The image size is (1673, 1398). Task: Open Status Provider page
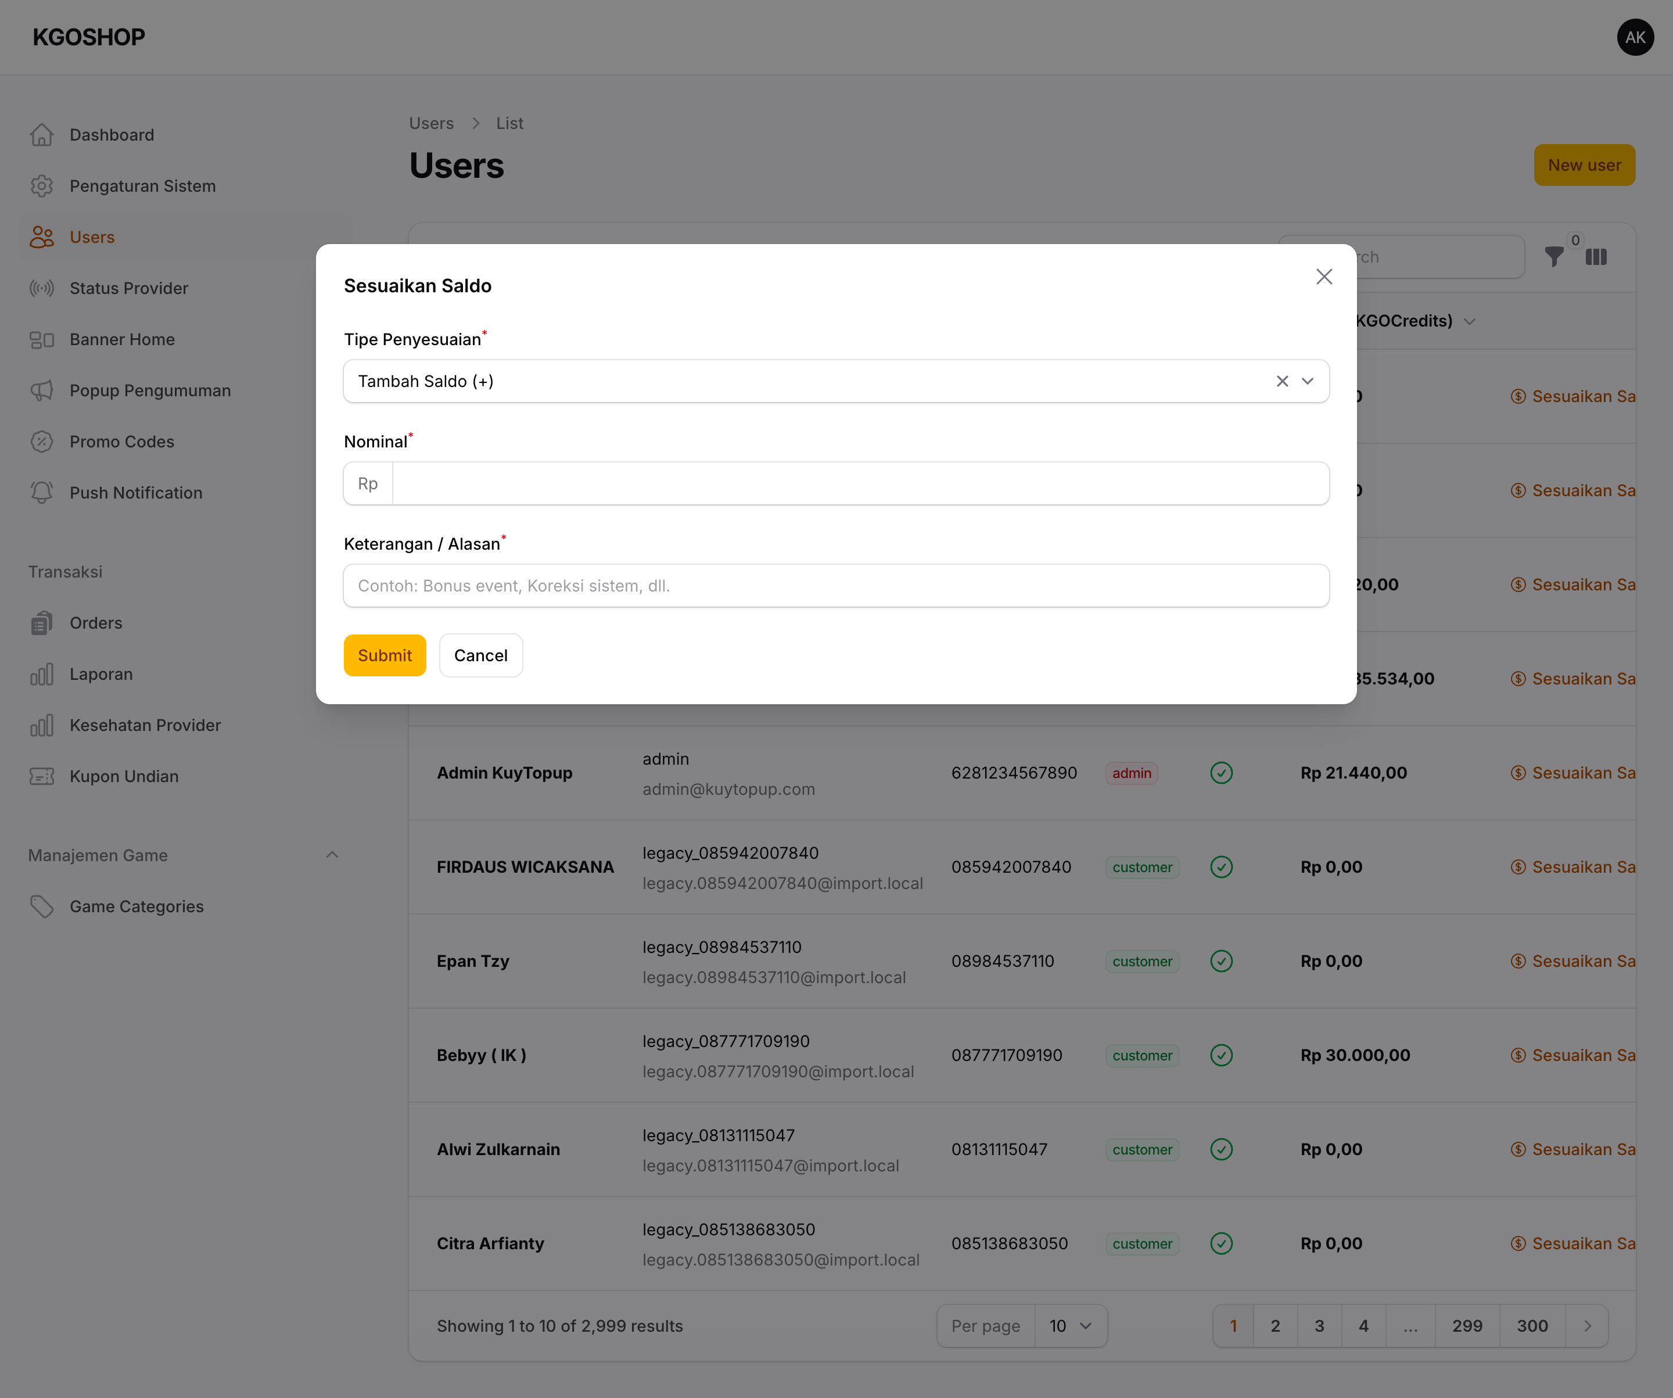pyautogui.click(x=186, y=288)
